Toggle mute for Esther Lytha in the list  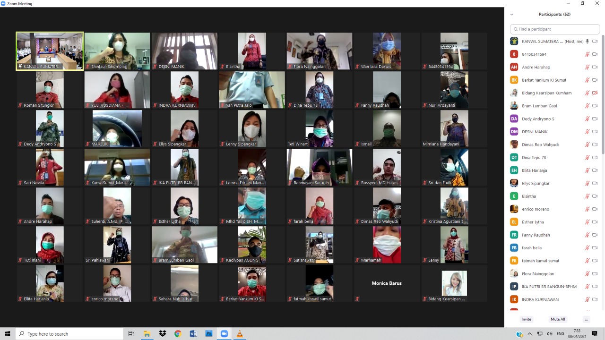point(588,222)
